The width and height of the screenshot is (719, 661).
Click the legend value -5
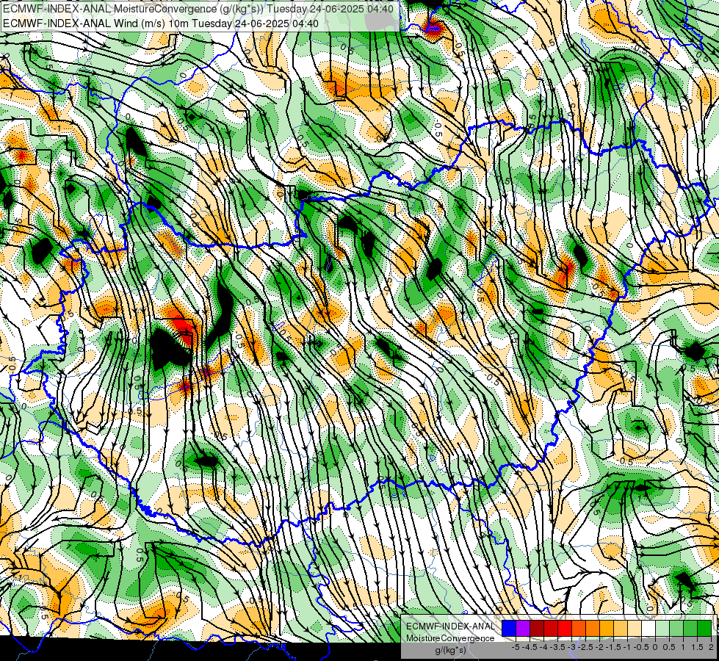pyautogui.click(x=516, y=647)
